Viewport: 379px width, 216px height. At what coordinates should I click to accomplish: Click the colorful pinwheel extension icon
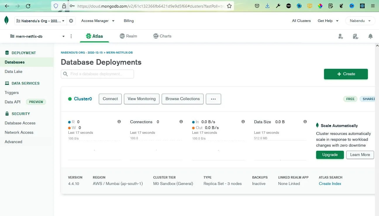pos(320,6)
